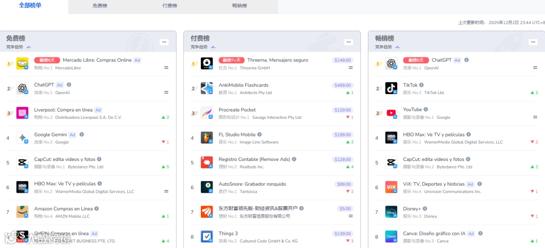The height and width of the screenshot is (248, 545).
Task: Open the Image Line Software developer link
Action: coord(259,142)
